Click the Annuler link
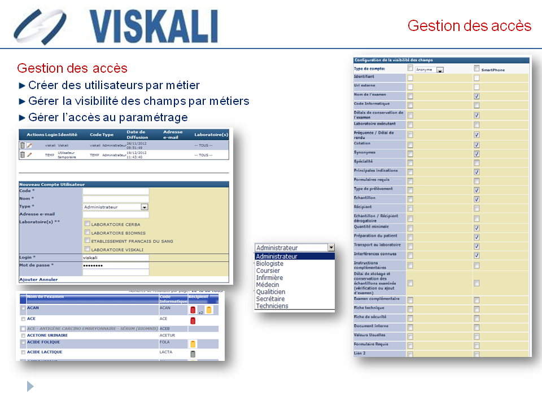The image size is (542, 406). coord(47,279)
